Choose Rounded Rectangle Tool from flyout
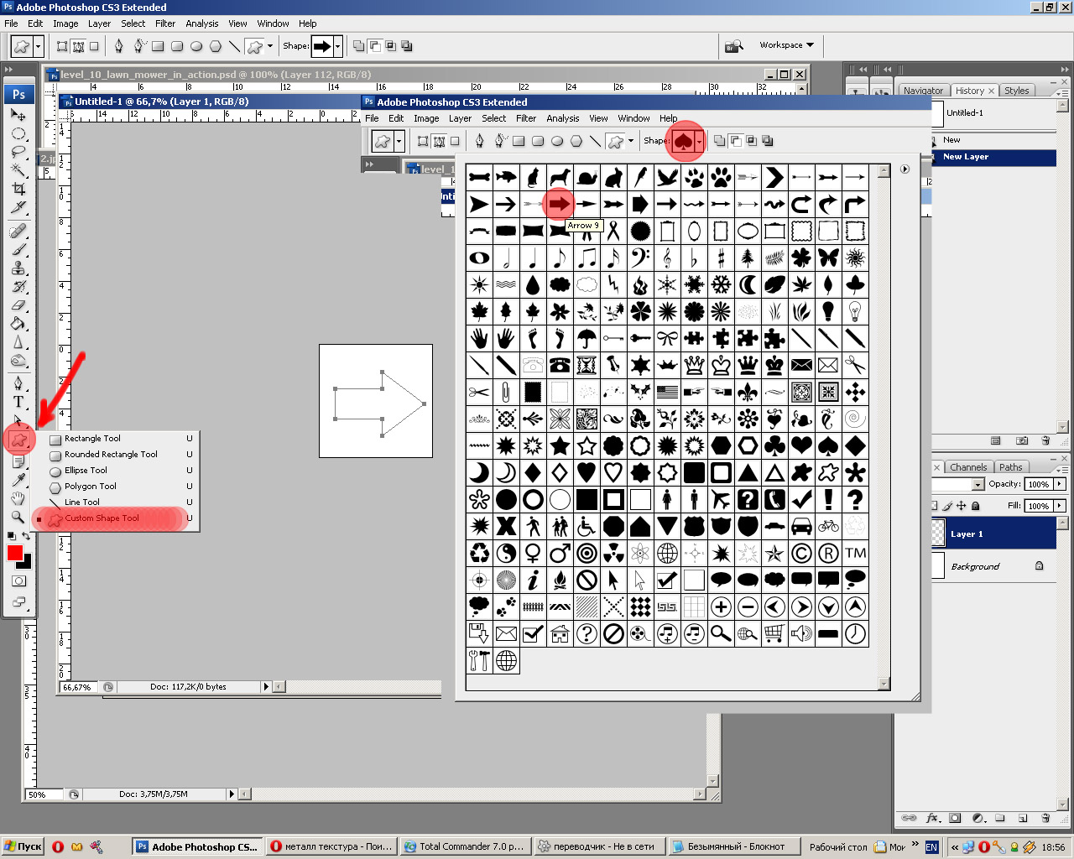Viewport: 1074px width, 859px height. pos(111,455)
